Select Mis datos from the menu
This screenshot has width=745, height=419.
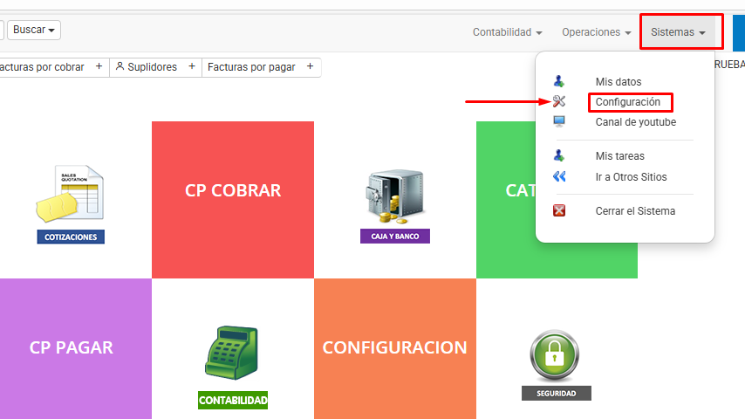(619, 82)
